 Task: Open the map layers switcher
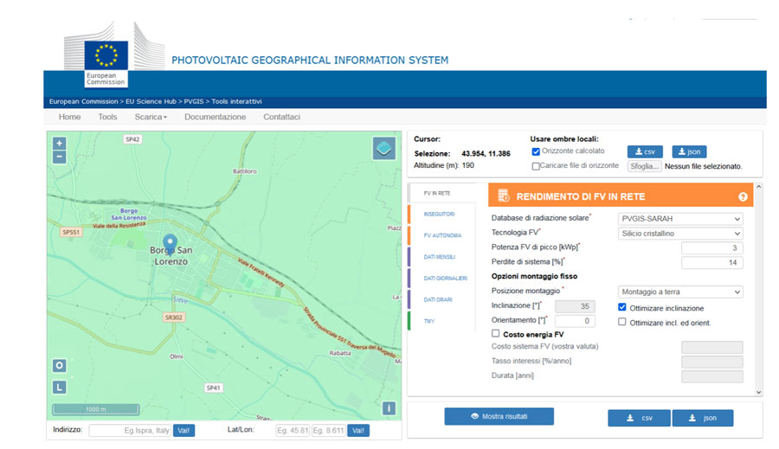tap(383, 148)
